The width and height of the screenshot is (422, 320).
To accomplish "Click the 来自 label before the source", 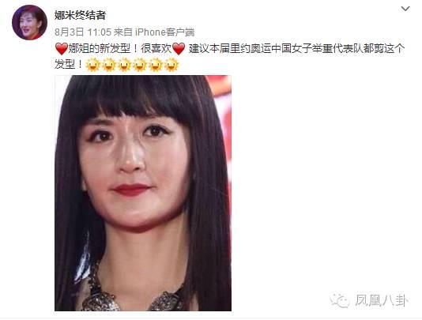I will click(x=122, y=32).
